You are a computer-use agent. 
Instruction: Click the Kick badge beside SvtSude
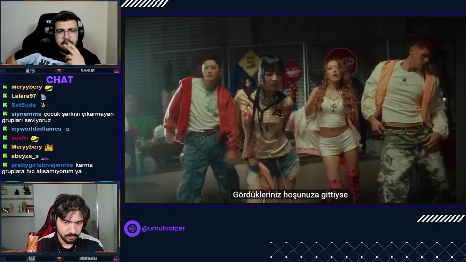pos(5,105)
